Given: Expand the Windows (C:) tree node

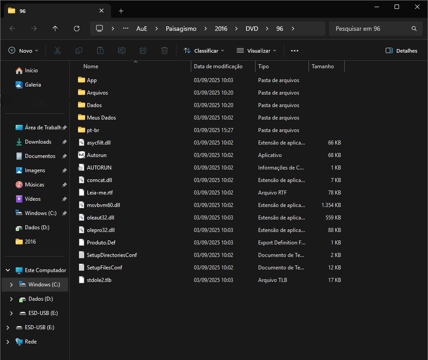Looking at the screenshot, I should point(11,285).
